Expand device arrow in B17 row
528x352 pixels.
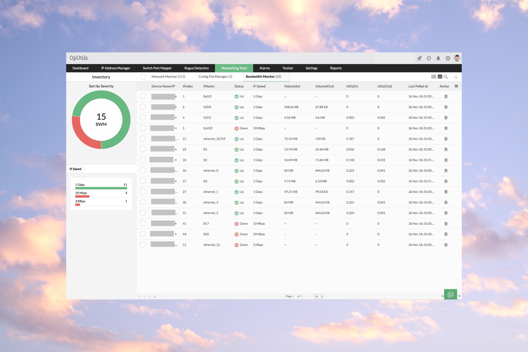point(176,224)
